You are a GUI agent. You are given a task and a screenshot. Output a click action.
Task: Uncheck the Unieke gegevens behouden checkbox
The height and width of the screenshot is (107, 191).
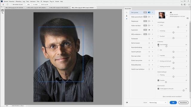coord(158,89)
